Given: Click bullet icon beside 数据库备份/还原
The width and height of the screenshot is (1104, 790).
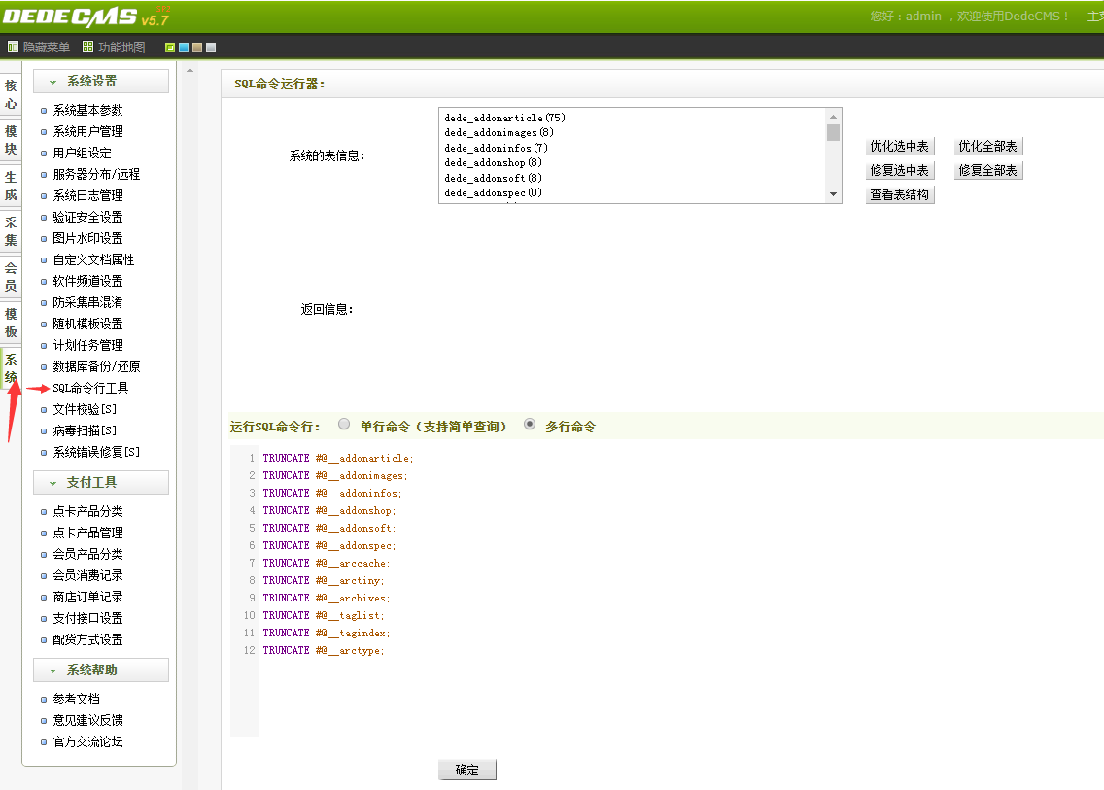Looking at the screenshot, I should point(44,367).
